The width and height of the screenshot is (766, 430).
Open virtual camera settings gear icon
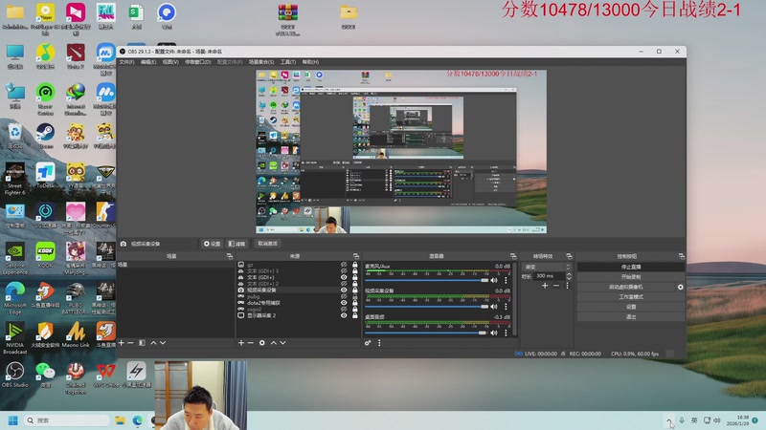[x=681, y=288]
